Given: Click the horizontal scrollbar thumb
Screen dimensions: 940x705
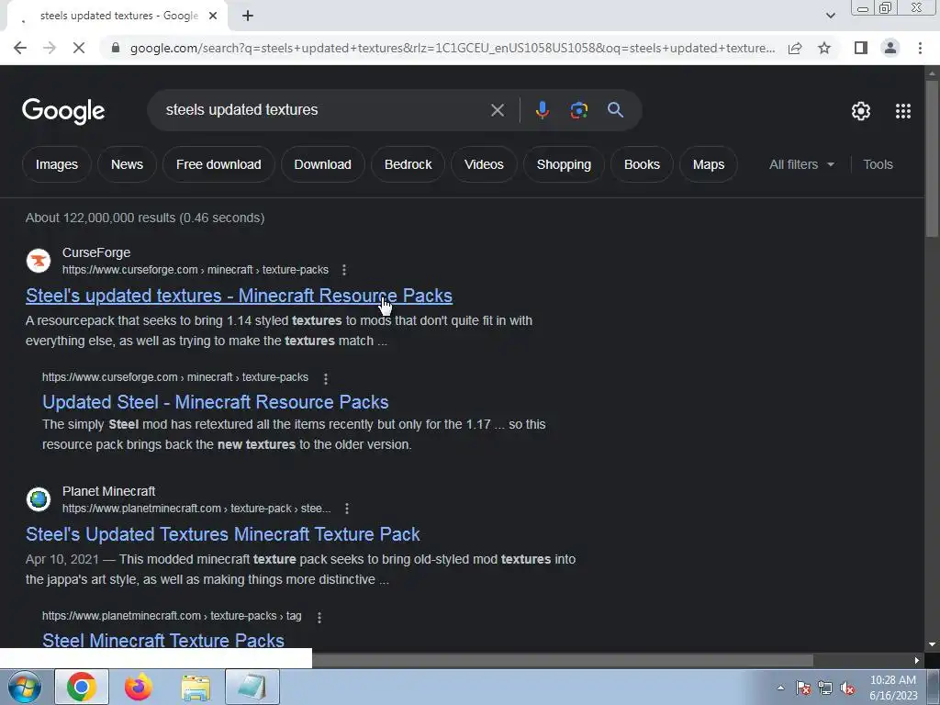Looking at the screenshot, I should [x=563, y=661].
